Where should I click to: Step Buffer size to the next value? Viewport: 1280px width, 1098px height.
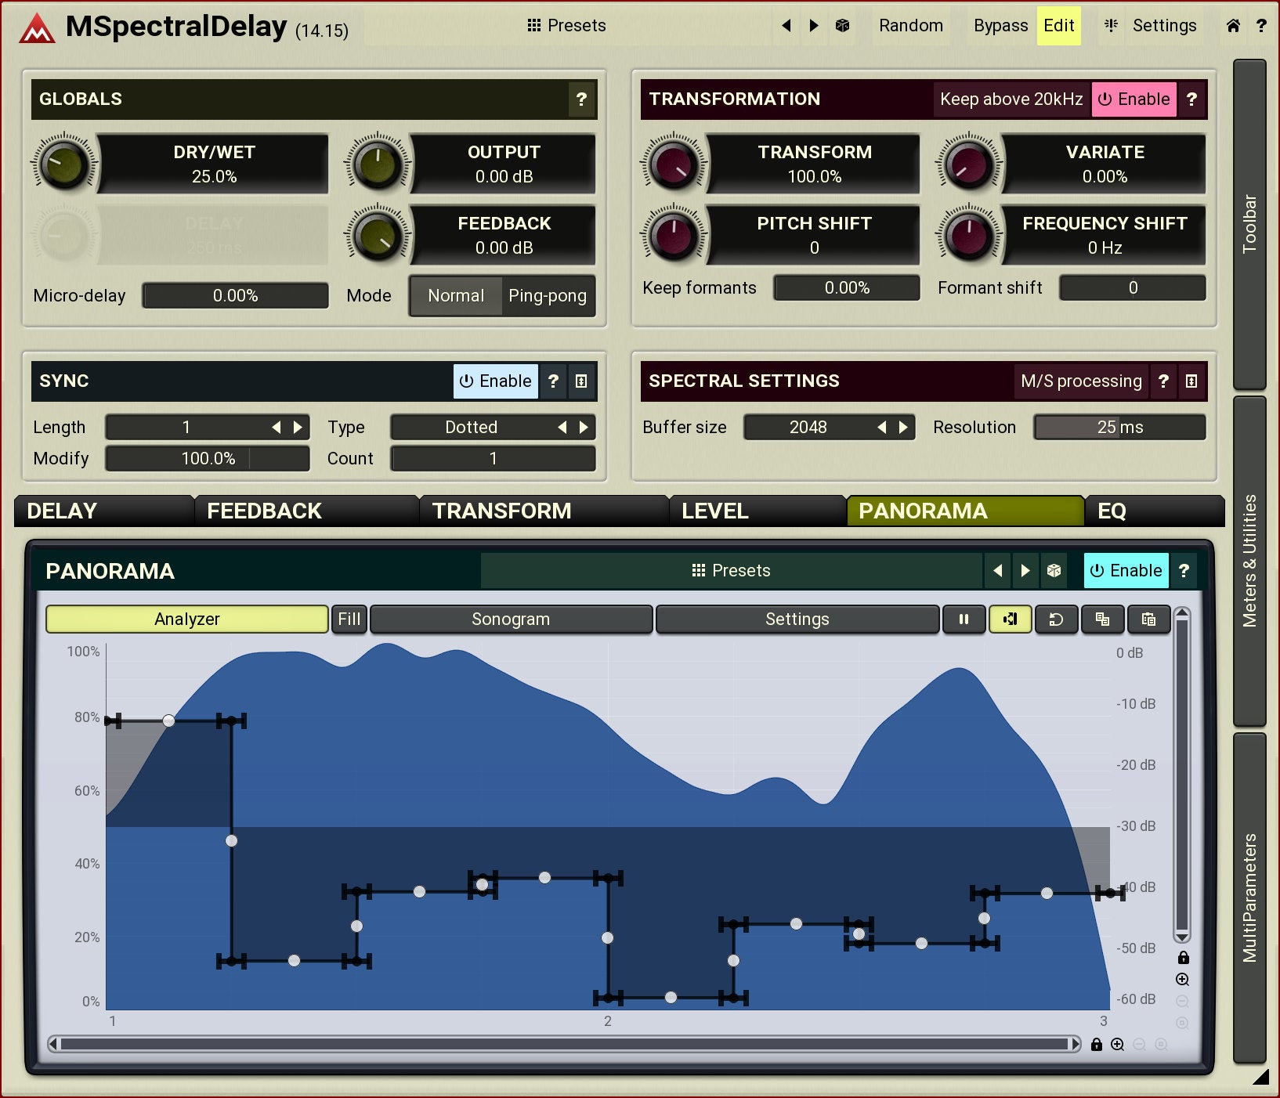pos(903,428)
